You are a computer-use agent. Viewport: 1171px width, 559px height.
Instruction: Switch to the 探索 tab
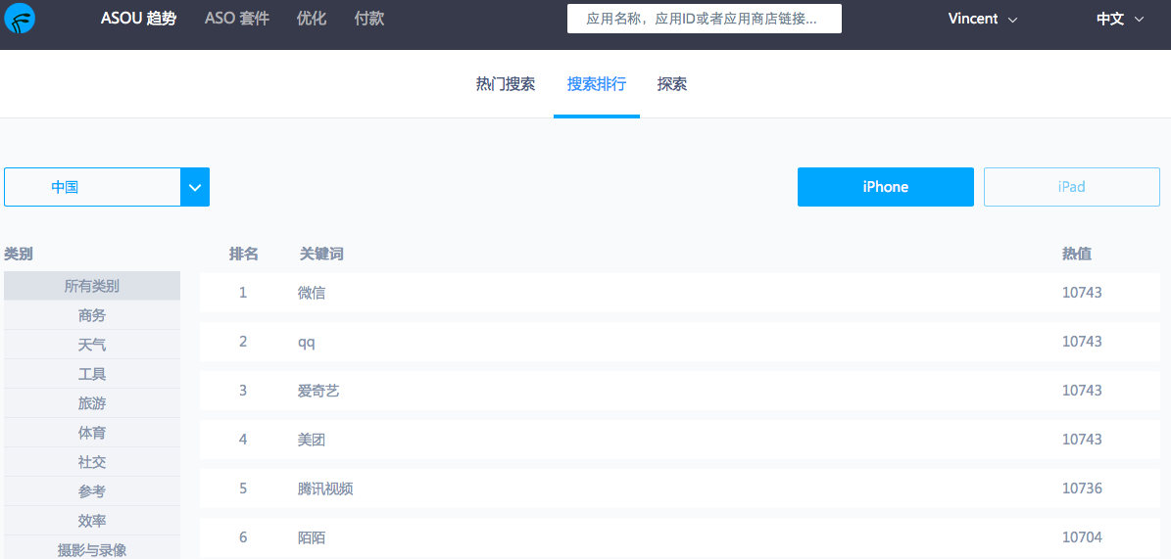click(x=672, y=84)
